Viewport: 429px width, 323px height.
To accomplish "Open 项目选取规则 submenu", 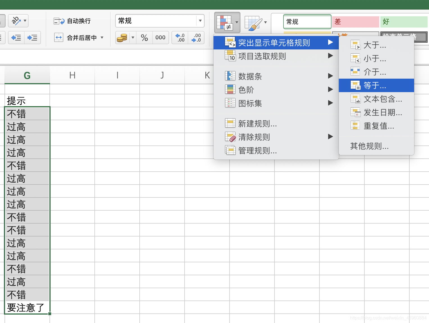I will 276,56.
